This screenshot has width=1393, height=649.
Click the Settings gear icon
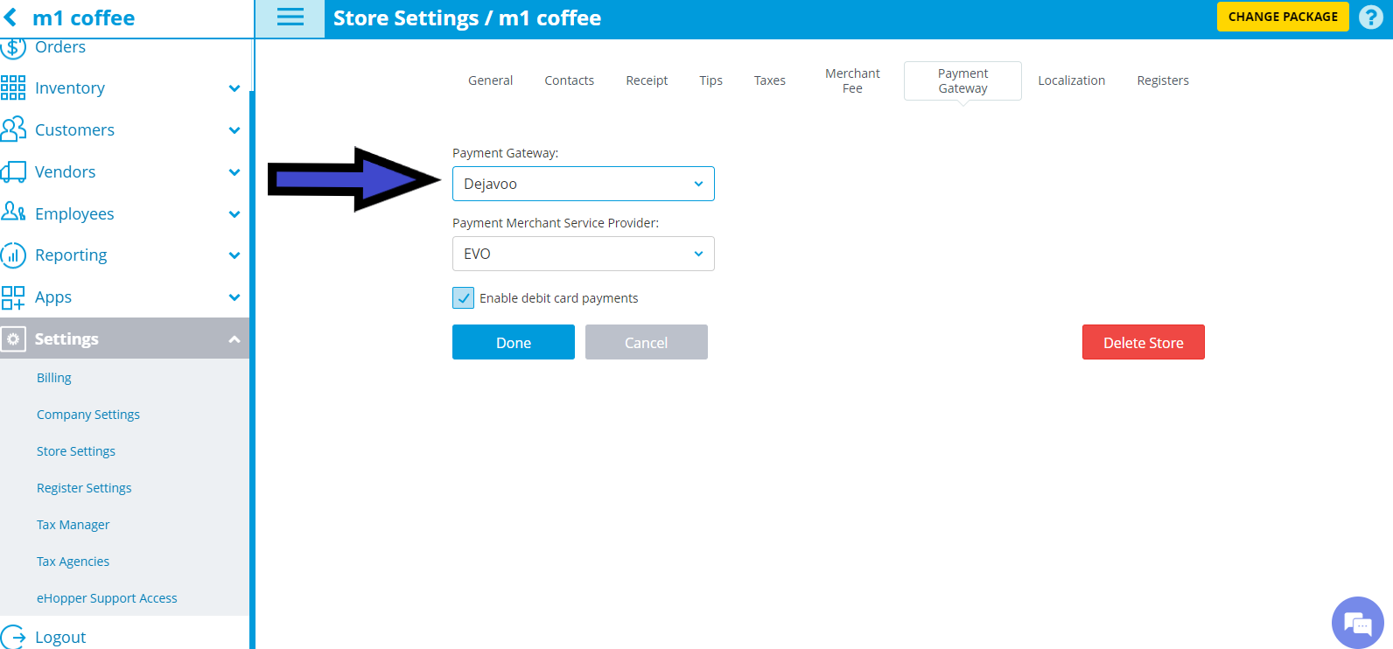click(13, 338)
